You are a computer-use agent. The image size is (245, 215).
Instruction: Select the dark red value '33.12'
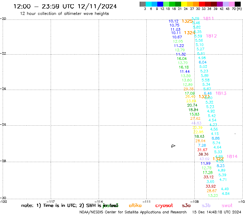(209, 177)
